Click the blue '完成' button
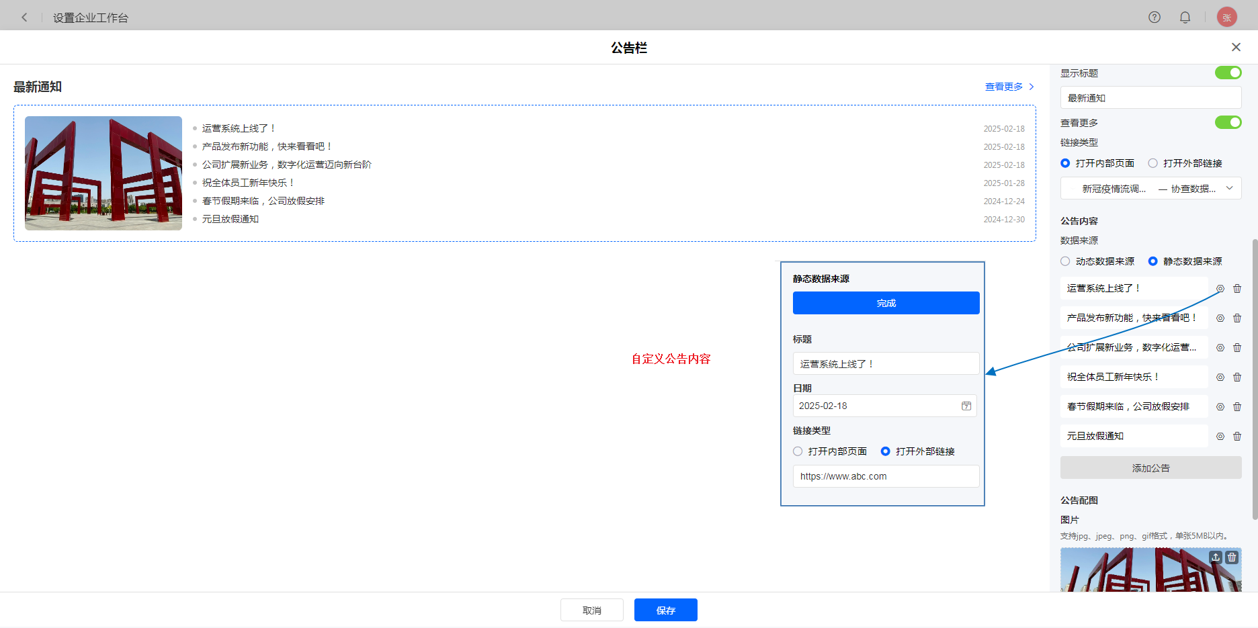Image resolution: width=1258 pixels, height=628 pixels. tap(886, 303)
